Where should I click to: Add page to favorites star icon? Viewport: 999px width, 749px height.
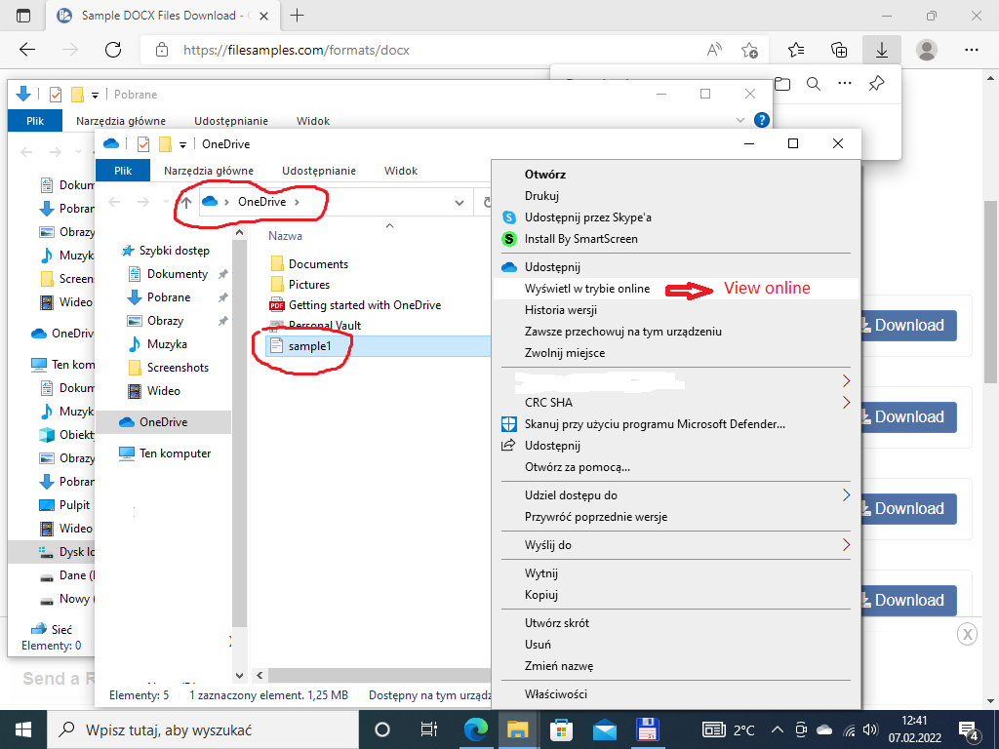(x=750, y=50)
